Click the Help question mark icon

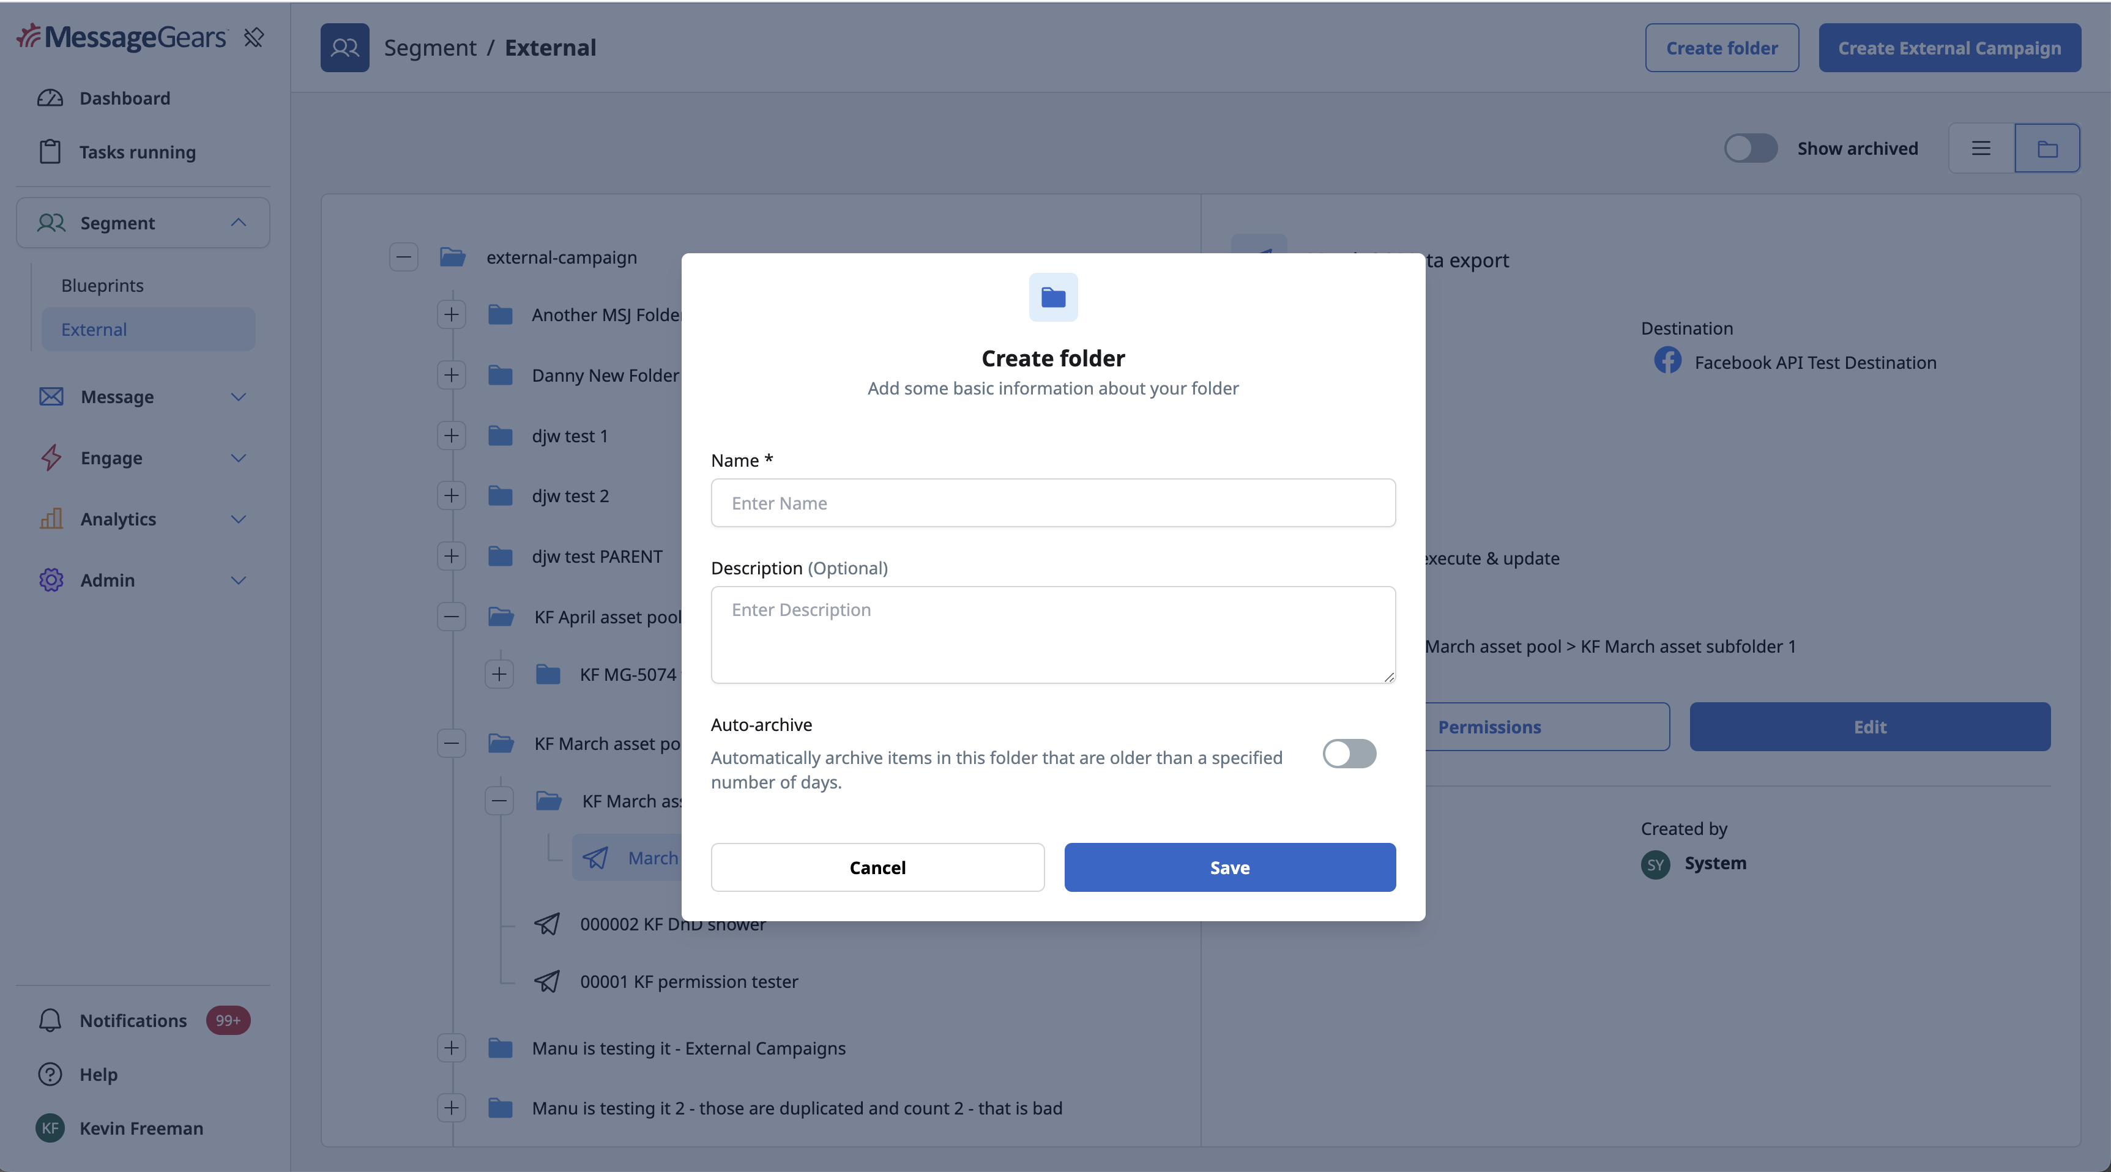(50, 1075)
